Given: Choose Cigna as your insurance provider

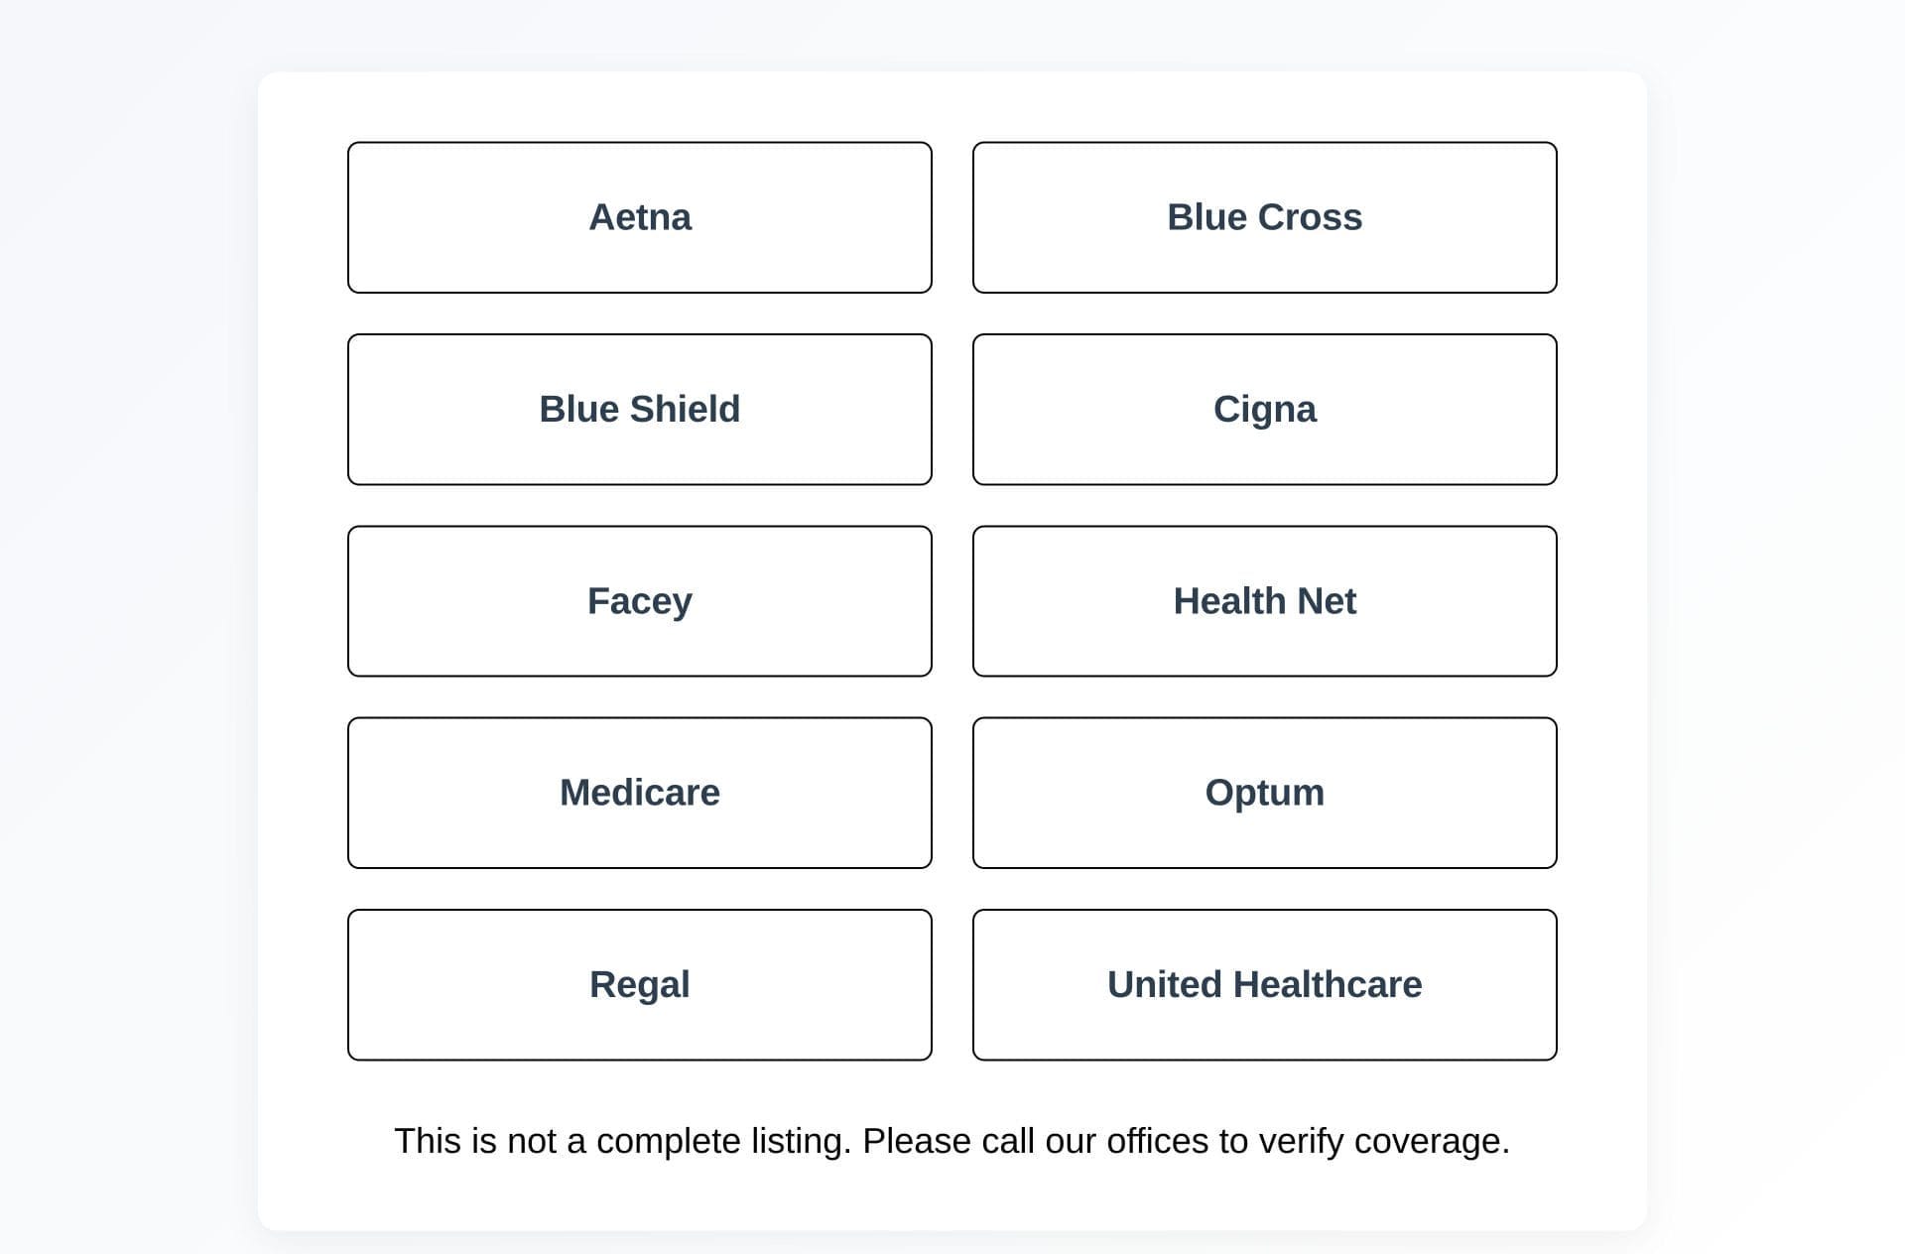Looking at the screenshot, I should (x=1264, y=409).
